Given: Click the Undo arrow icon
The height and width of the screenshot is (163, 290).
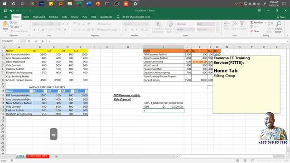Looking at the screenshot, I should click(11, 11).
